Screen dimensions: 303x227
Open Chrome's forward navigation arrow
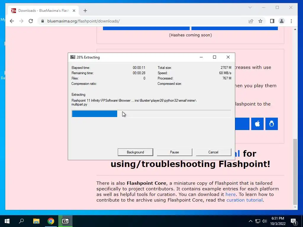[x=21, y=21]
